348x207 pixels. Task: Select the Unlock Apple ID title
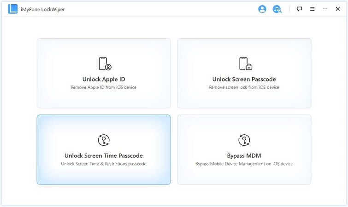(x=104, y=79)
